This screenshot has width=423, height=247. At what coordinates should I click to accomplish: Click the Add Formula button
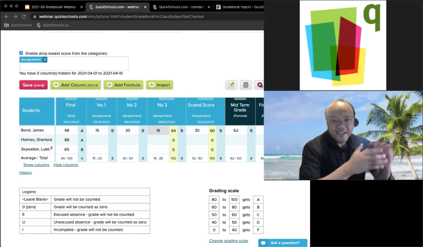[123, 85]
